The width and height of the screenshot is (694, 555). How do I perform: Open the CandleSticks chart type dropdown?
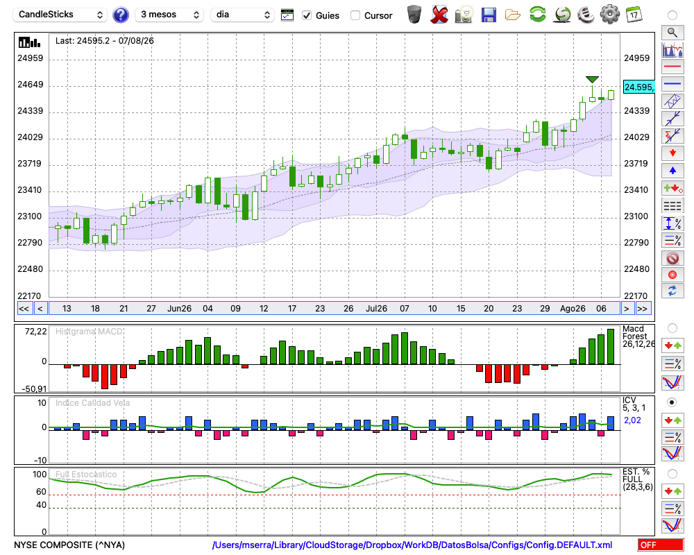click(x=60, y=15)
